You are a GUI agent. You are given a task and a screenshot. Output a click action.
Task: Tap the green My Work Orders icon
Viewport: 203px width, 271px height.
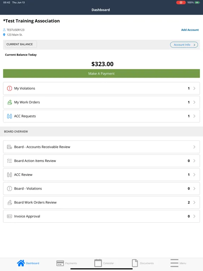pyautogui.click(x=10, y=102)
